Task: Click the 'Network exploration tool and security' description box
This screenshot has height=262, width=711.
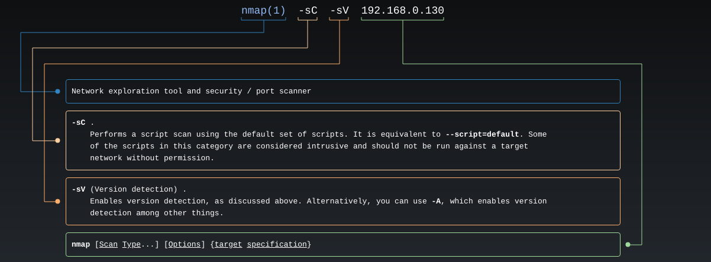Action: point(343,92)
